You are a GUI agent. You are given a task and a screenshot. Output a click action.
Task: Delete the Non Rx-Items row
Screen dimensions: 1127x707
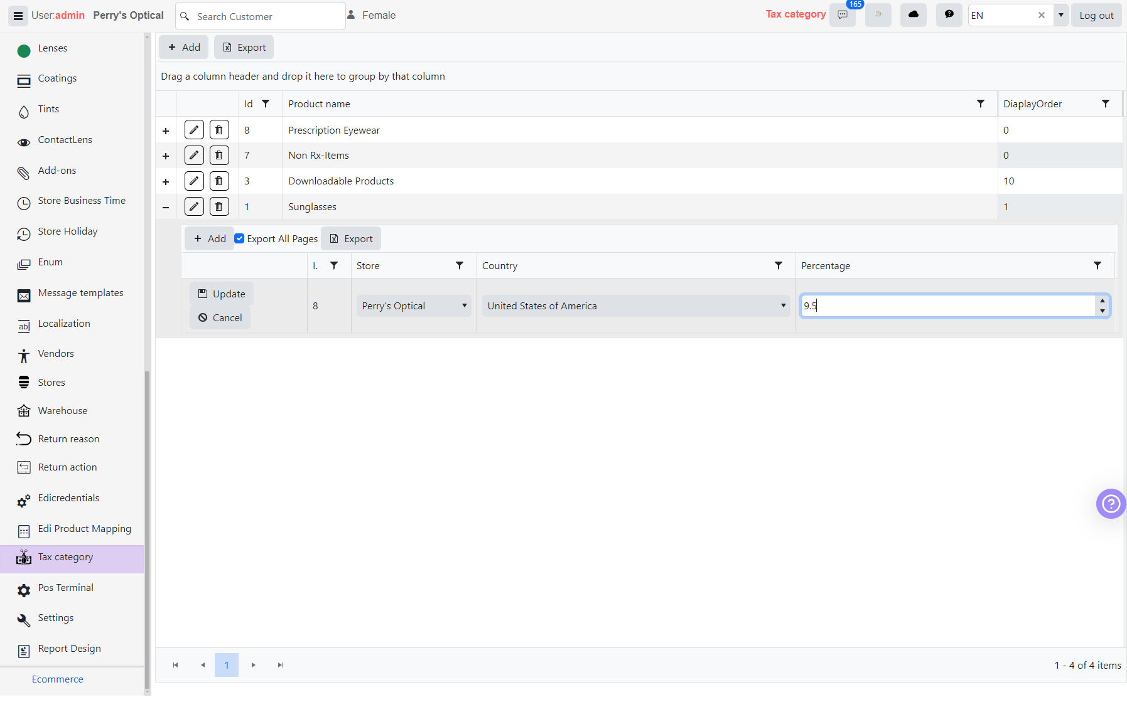point(219,155)
